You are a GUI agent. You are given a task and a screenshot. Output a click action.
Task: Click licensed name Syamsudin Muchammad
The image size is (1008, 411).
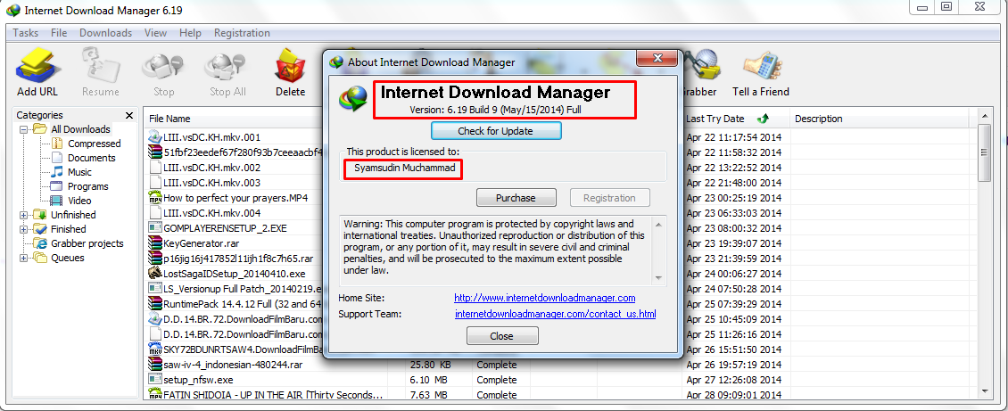click(405, 169)
